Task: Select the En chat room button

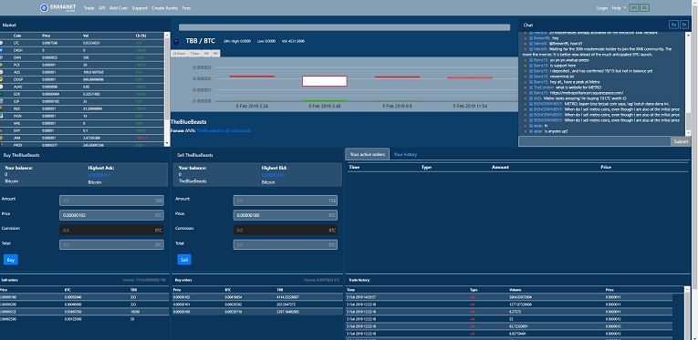Action: [683, 25]
